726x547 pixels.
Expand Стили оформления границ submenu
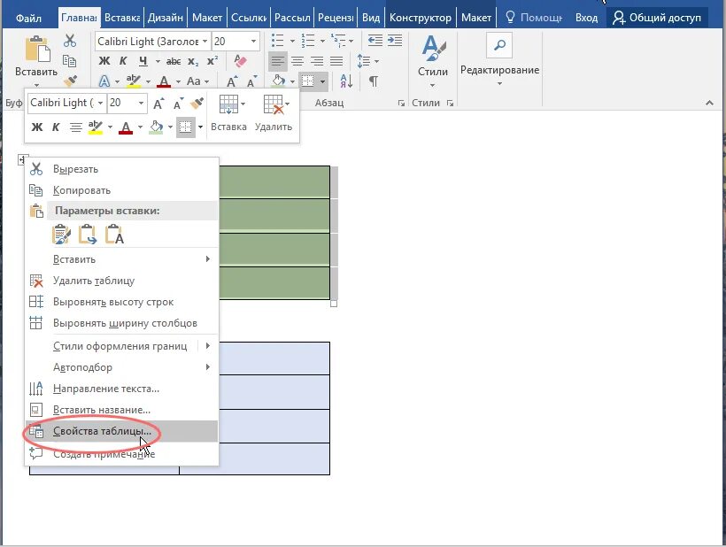[122, 346]
